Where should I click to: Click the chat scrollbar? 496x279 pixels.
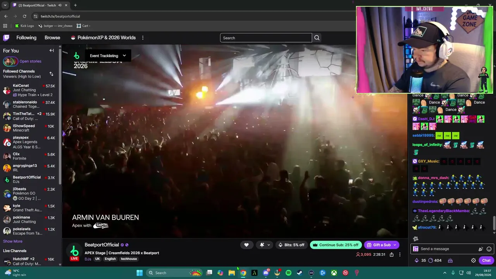pyautogui.click(x=494, y=223)
